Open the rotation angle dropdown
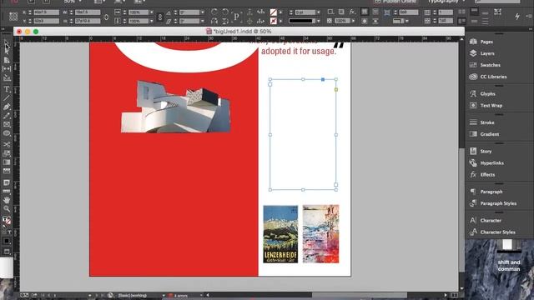This screenshot has height=300, width=534. tap(202, 12)
